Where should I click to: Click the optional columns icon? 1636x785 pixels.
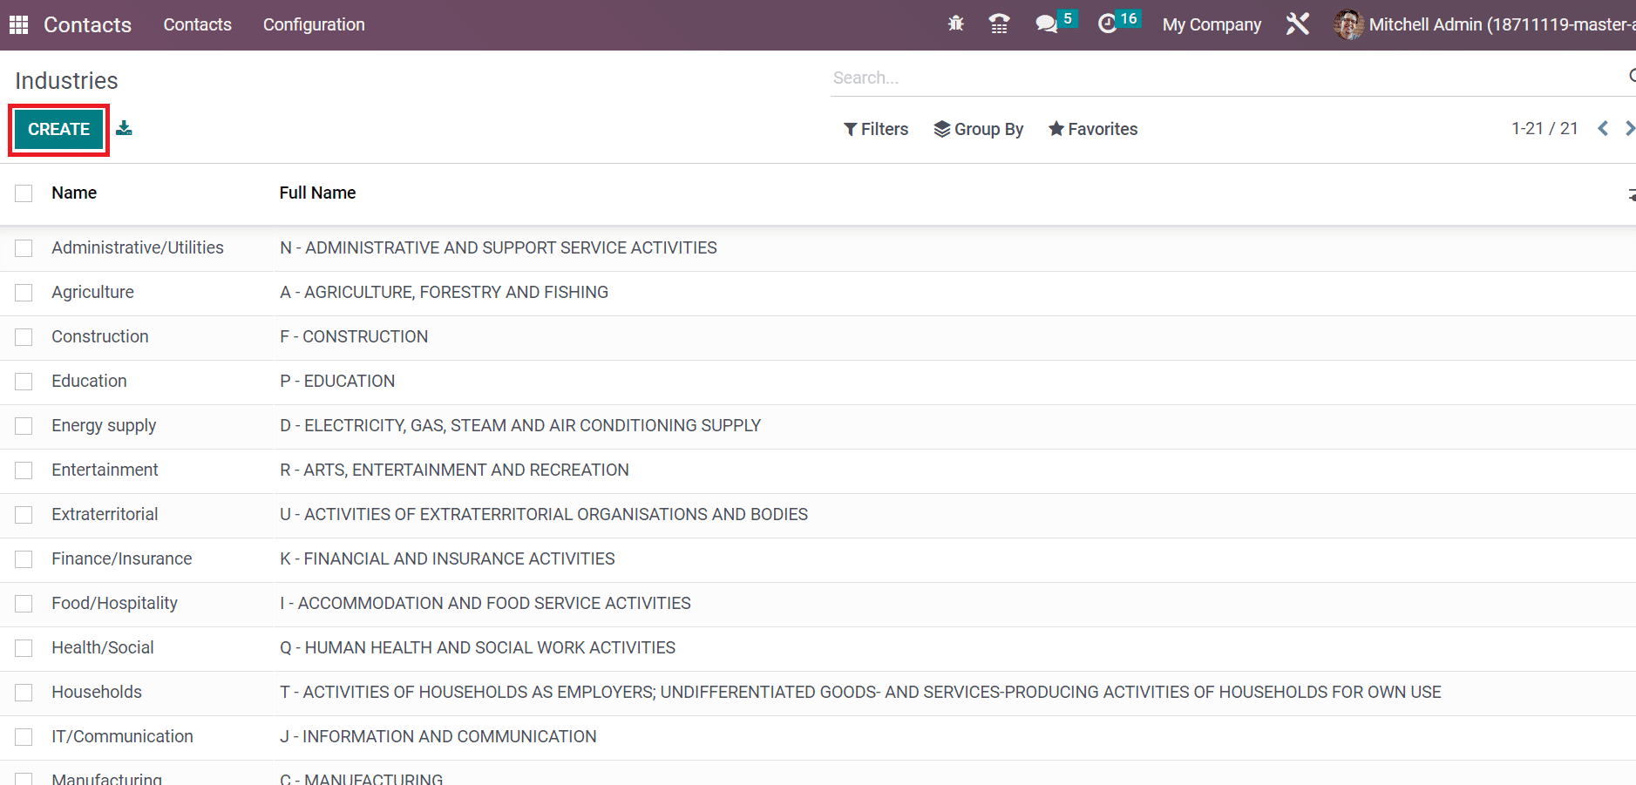[x=1632, y=193]
